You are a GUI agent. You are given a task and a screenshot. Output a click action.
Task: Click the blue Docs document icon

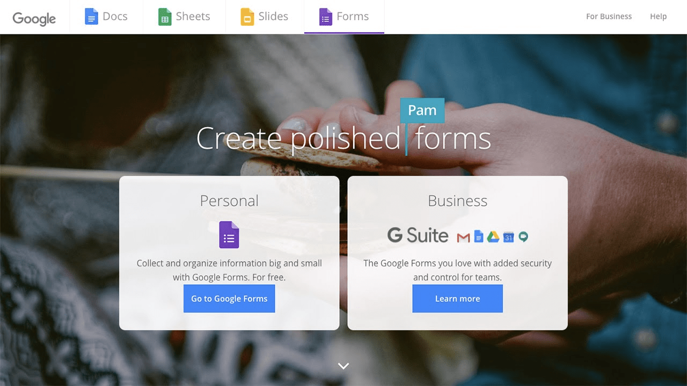coord(91,17)
